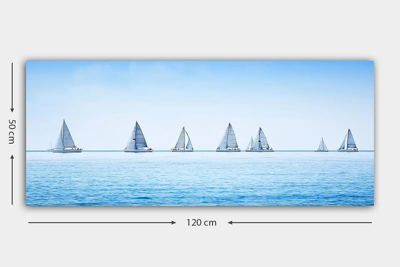Select the third sailboat from the left
The height and width of the screenshot is (267, 400).
[x=182, y=140]
